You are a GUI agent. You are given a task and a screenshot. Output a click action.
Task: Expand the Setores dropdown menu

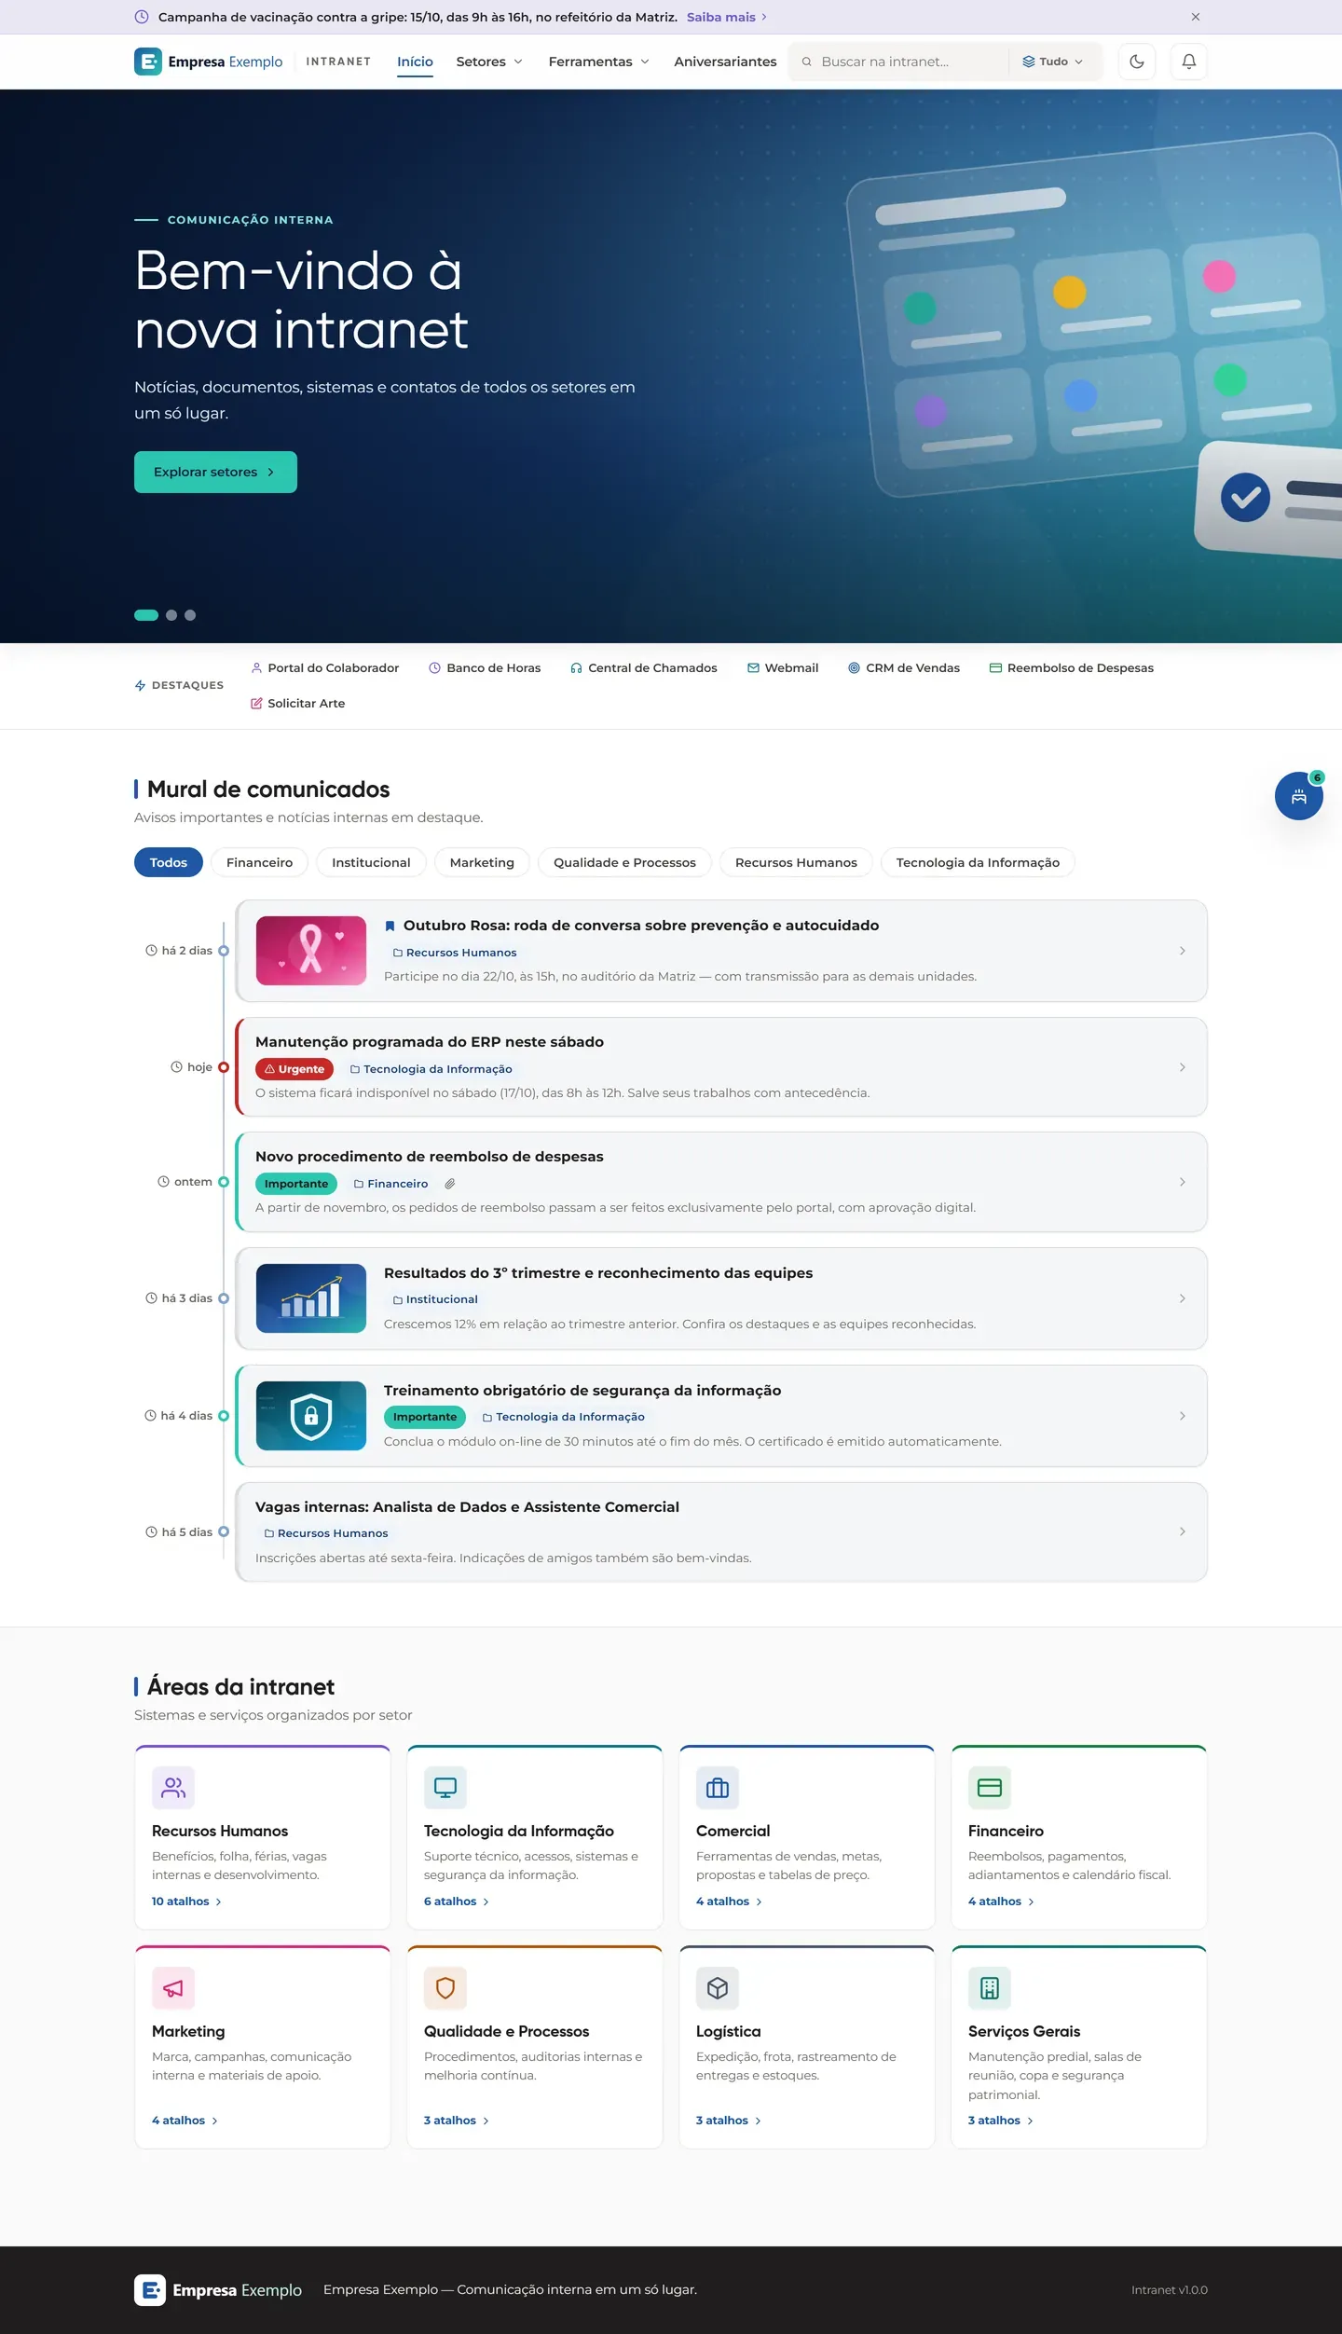coord(489,62)
